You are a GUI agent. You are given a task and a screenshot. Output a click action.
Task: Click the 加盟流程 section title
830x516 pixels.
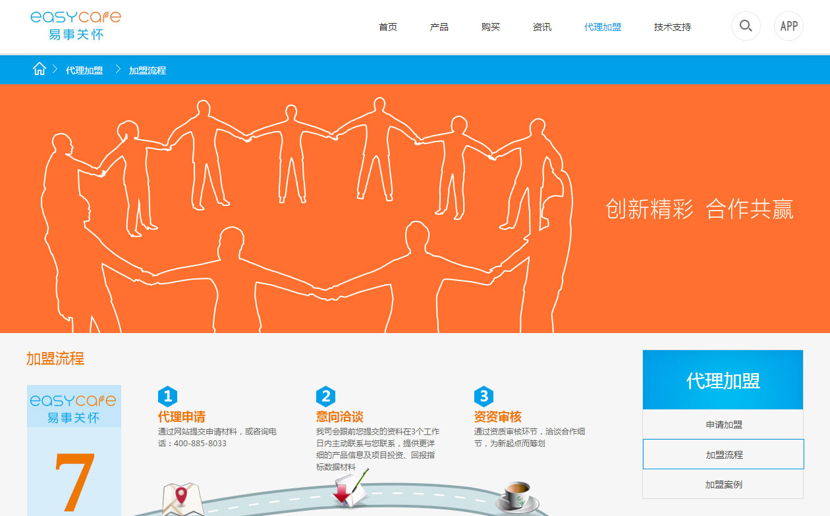pos(55,359)
